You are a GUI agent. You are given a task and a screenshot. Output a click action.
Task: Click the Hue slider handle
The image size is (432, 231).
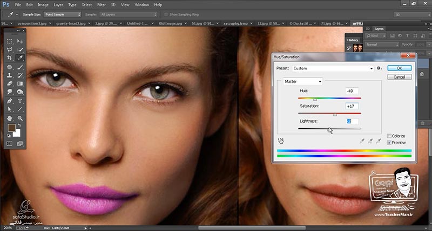(315, 100)
